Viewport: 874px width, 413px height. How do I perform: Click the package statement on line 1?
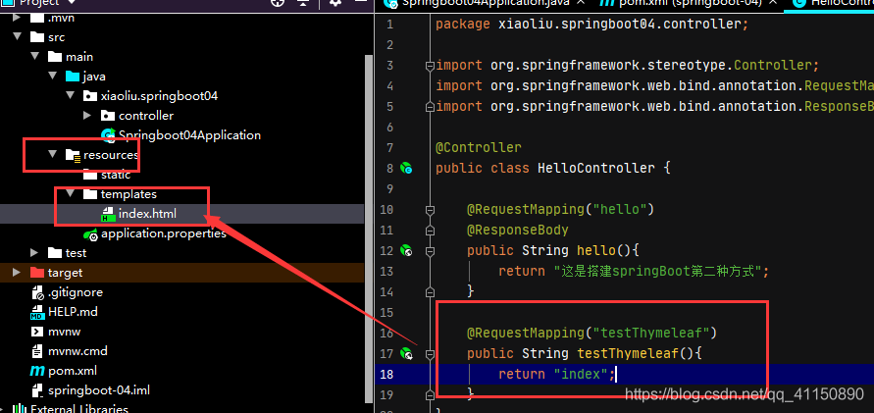(x=591, y=24)
